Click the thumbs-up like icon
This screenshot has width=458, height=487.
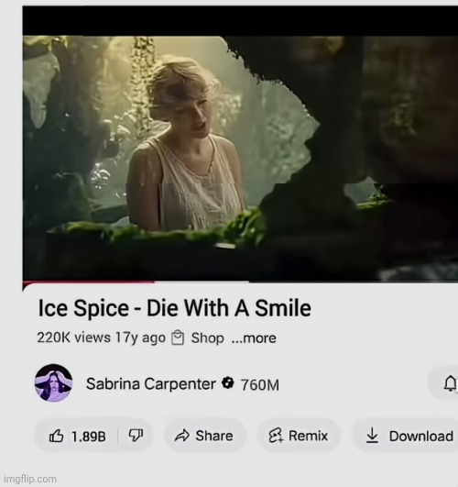(56, 436)
